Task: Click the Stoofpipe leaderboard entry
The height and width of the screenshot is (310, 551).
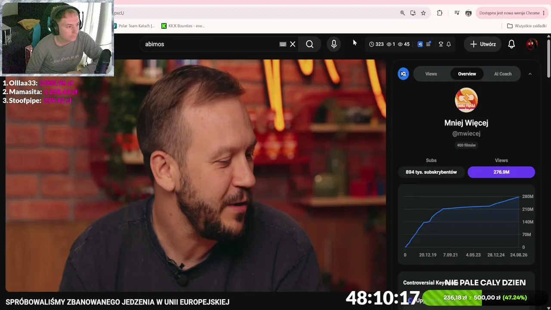Action: pos(37,100)
